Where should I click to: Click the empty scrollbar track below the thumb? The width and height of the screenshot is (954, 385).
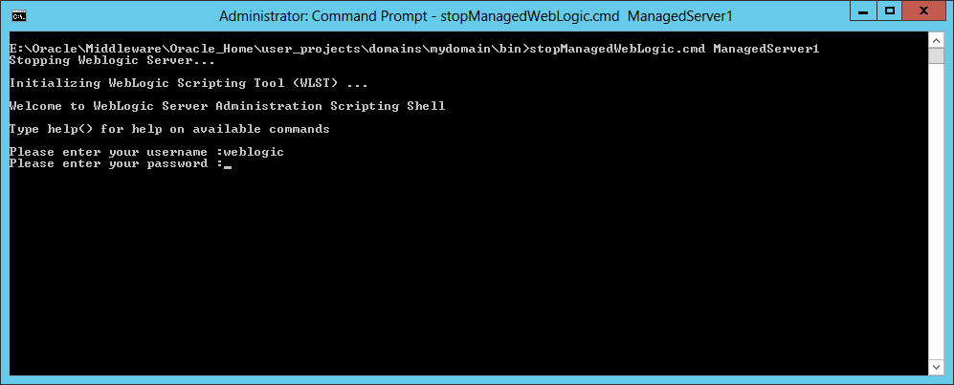click(x=937, y=210)
